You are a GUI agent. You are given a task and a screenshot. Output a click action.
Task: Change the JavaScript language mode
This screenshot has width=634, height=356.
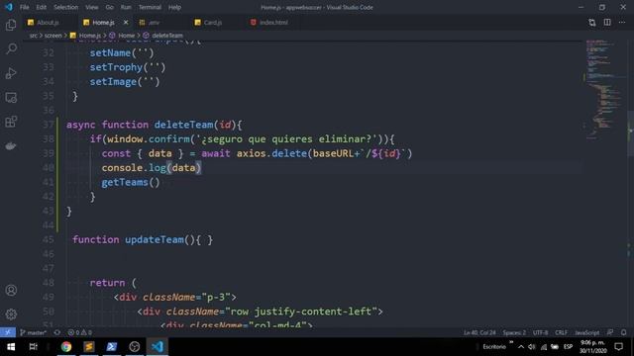click(586, 332)
